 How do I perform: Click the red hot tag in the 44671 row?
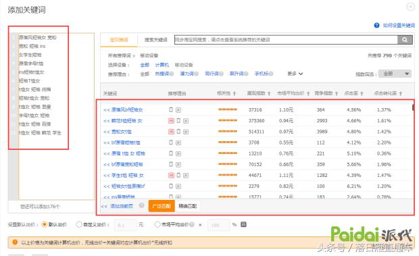coord(171,176)
